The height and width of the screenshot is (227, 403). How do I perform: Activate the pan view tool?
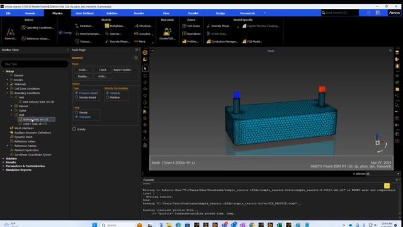click(145, 83)
